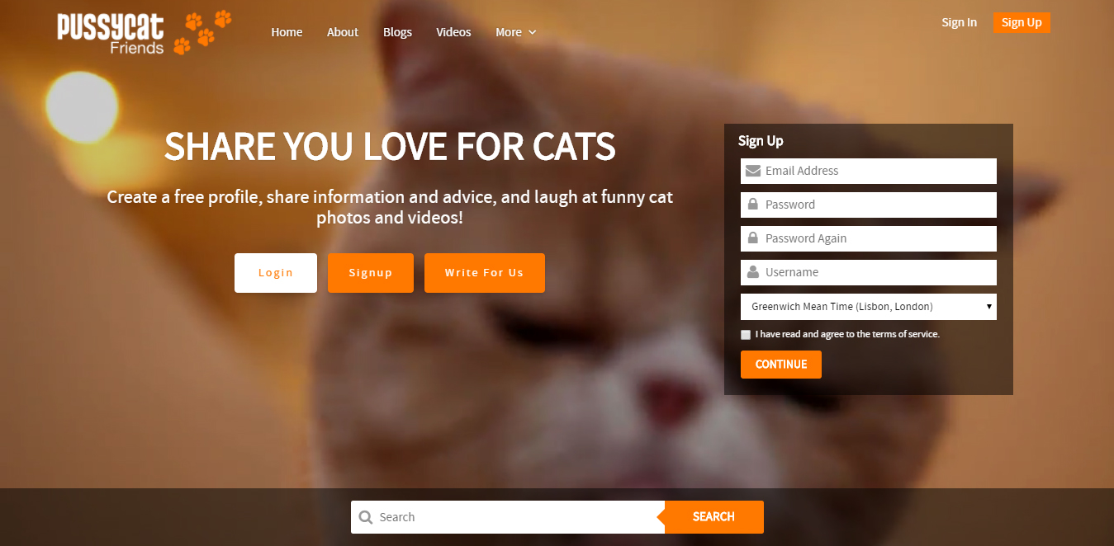Viewport: 1114px width, 546px height.
Task: Click the white Login button
Action: [276, 273]
